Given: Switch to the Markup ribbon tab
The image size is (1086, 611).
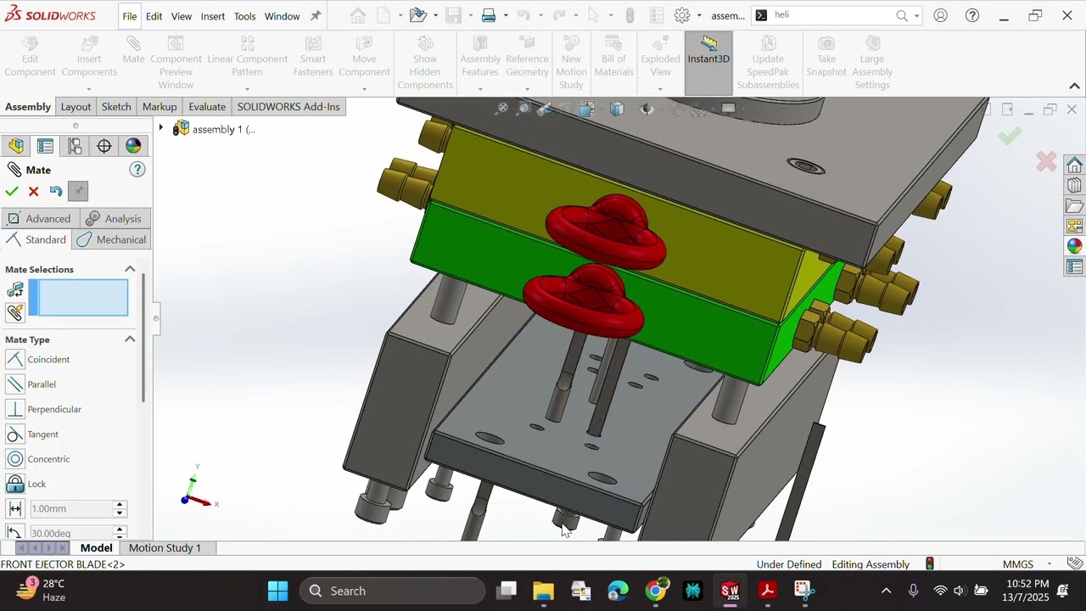Looking at the screenshot, I should (x=160, y=107).
